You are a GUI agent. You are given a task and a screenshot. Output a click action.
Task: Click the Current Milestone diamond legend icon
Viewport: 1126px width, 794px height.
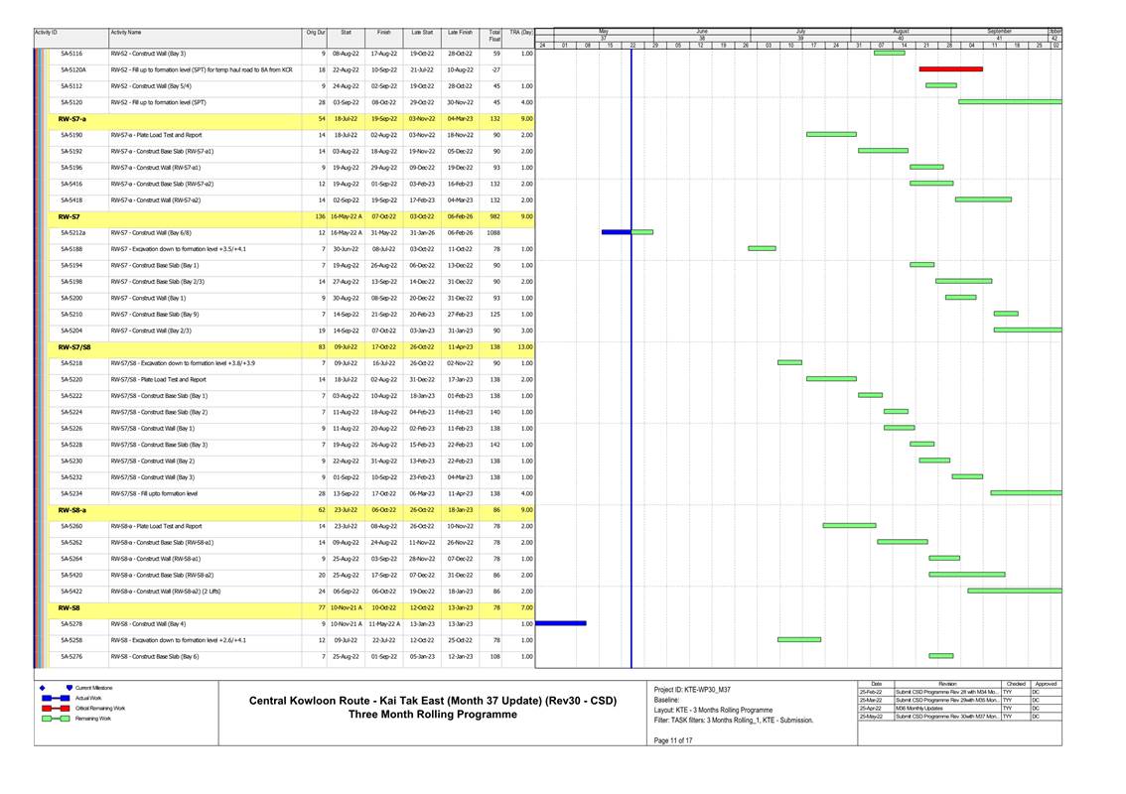click(x=41, y=687)
